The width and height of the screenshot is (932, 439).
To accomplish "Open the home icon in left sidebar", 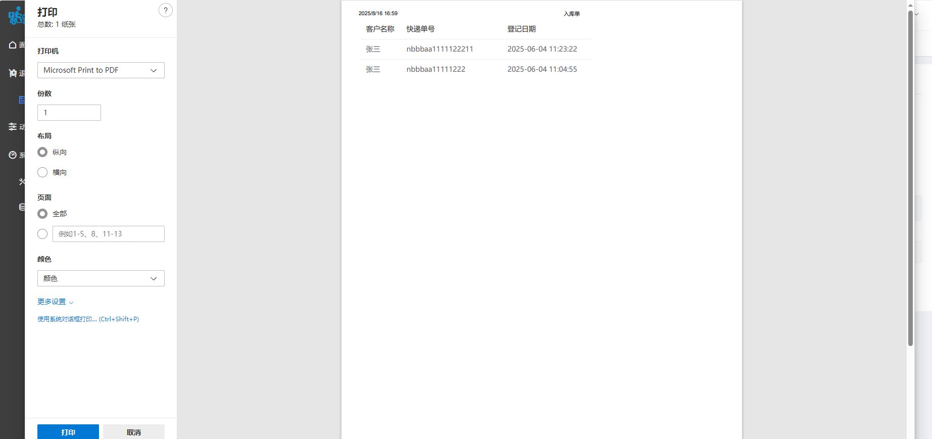I will (13, 45).
